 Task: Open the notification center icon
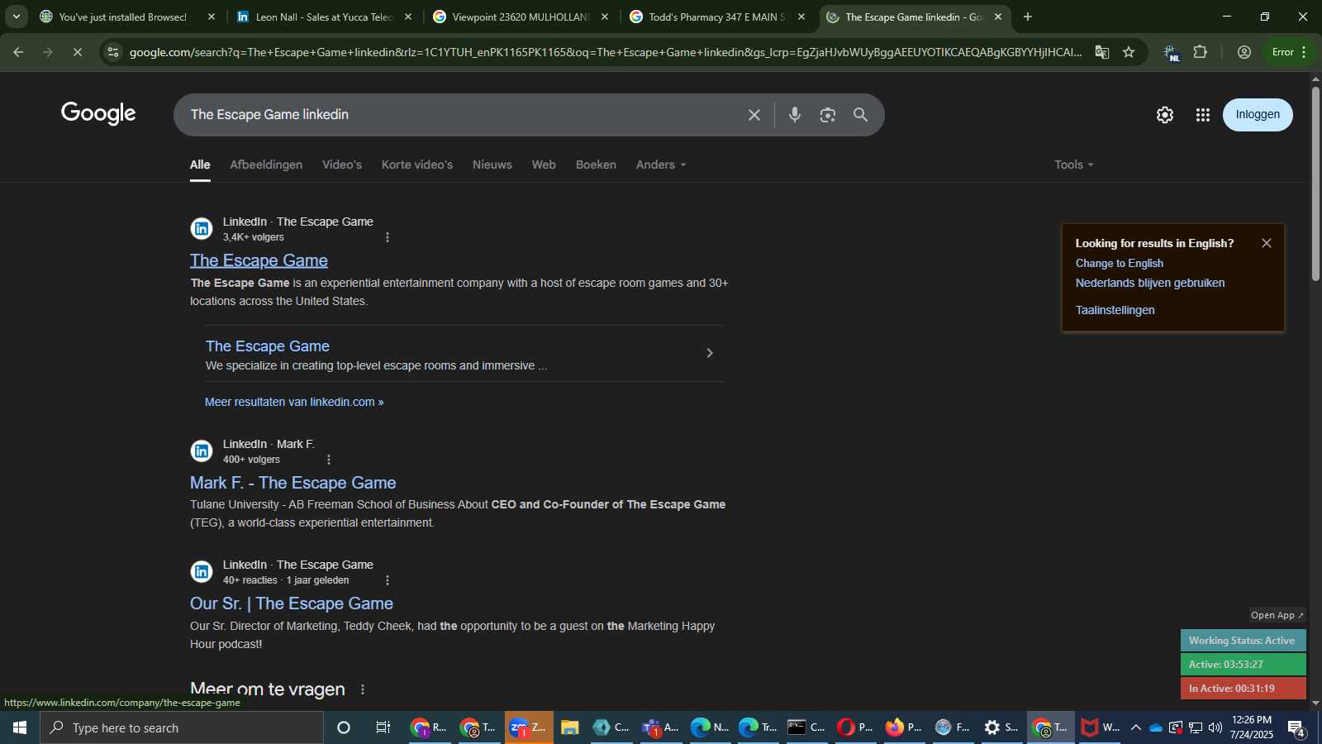(1296, 728)
